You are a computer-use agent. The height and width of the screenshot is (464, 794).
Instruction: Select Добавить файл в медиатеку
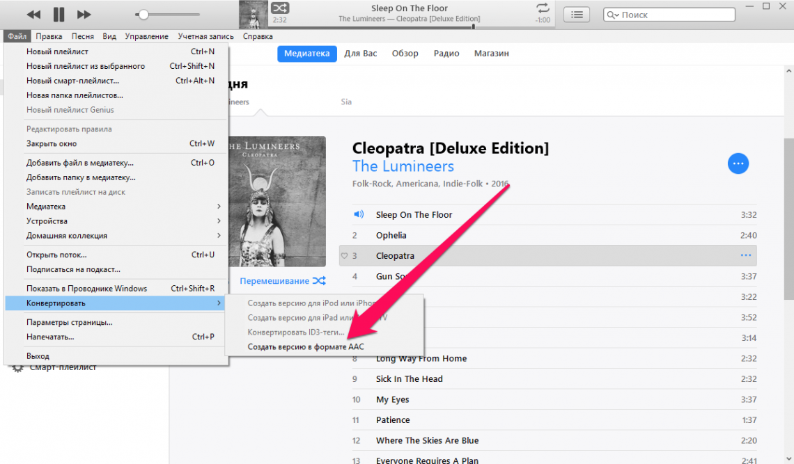pyautogui.click(x=116, y=163)
